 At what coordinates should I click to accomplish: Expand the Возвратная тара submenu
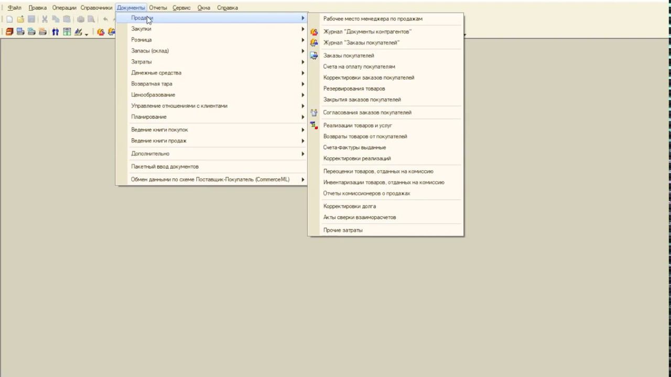point(211,84)
